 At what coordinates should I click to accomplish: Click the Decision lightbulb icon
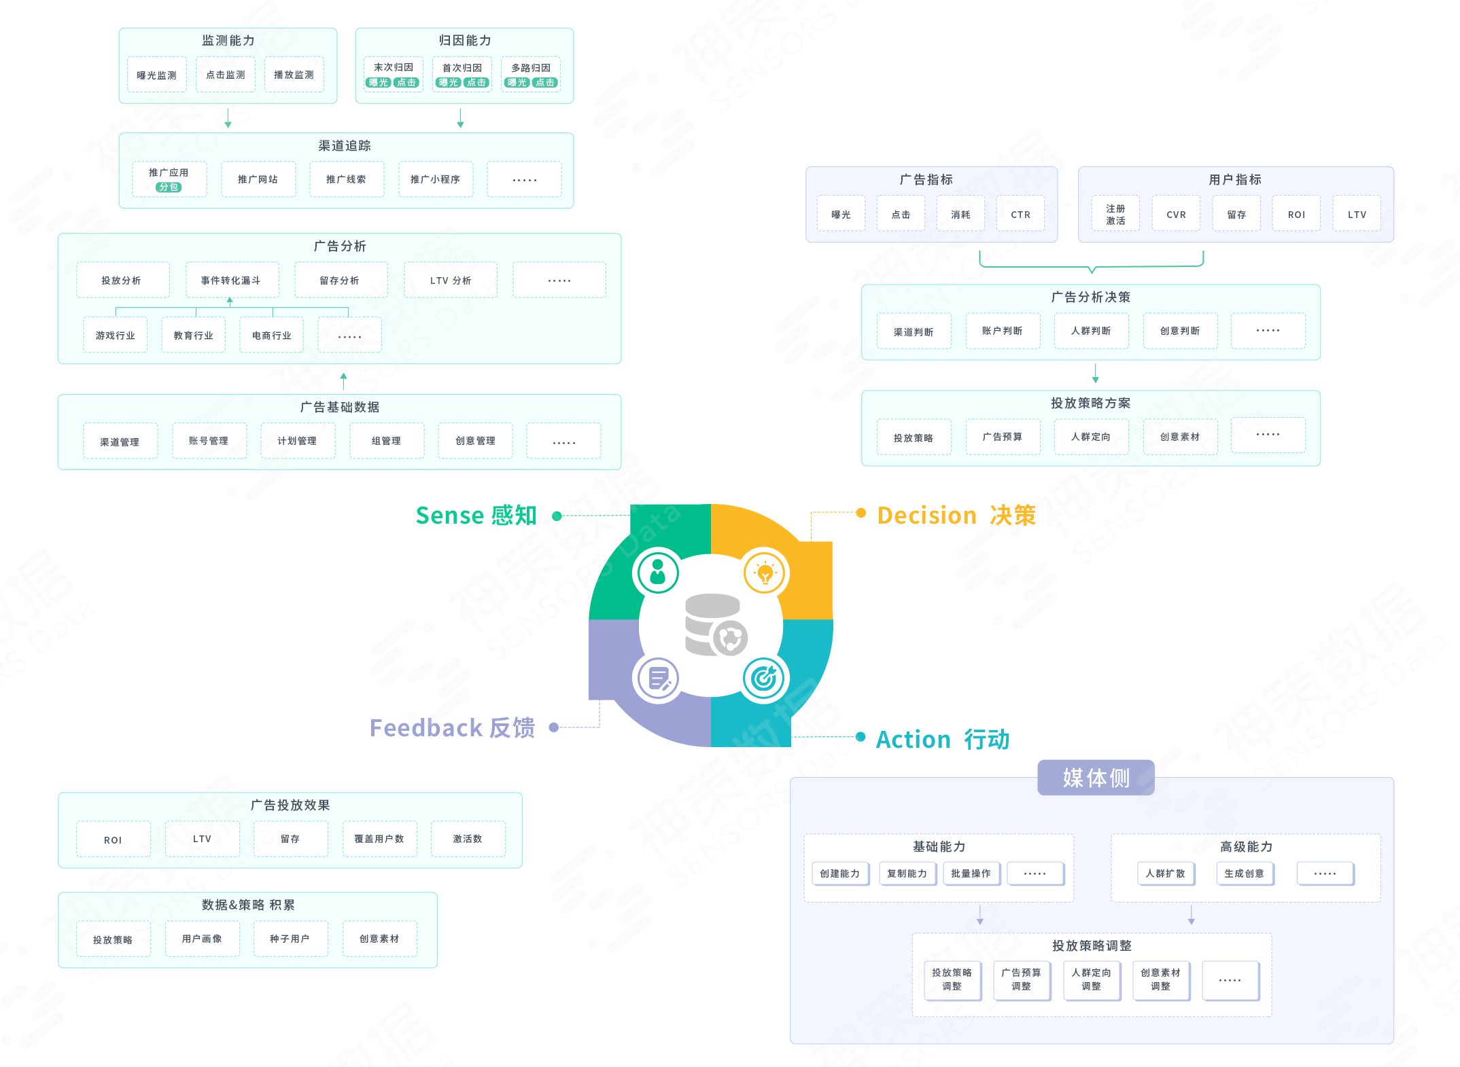(x=765, y=572)
